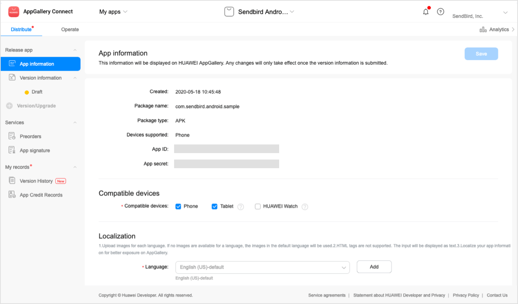Screen dimensions: 518x304
Task: Open the help question mark icon
Action: tap(440, 12)
